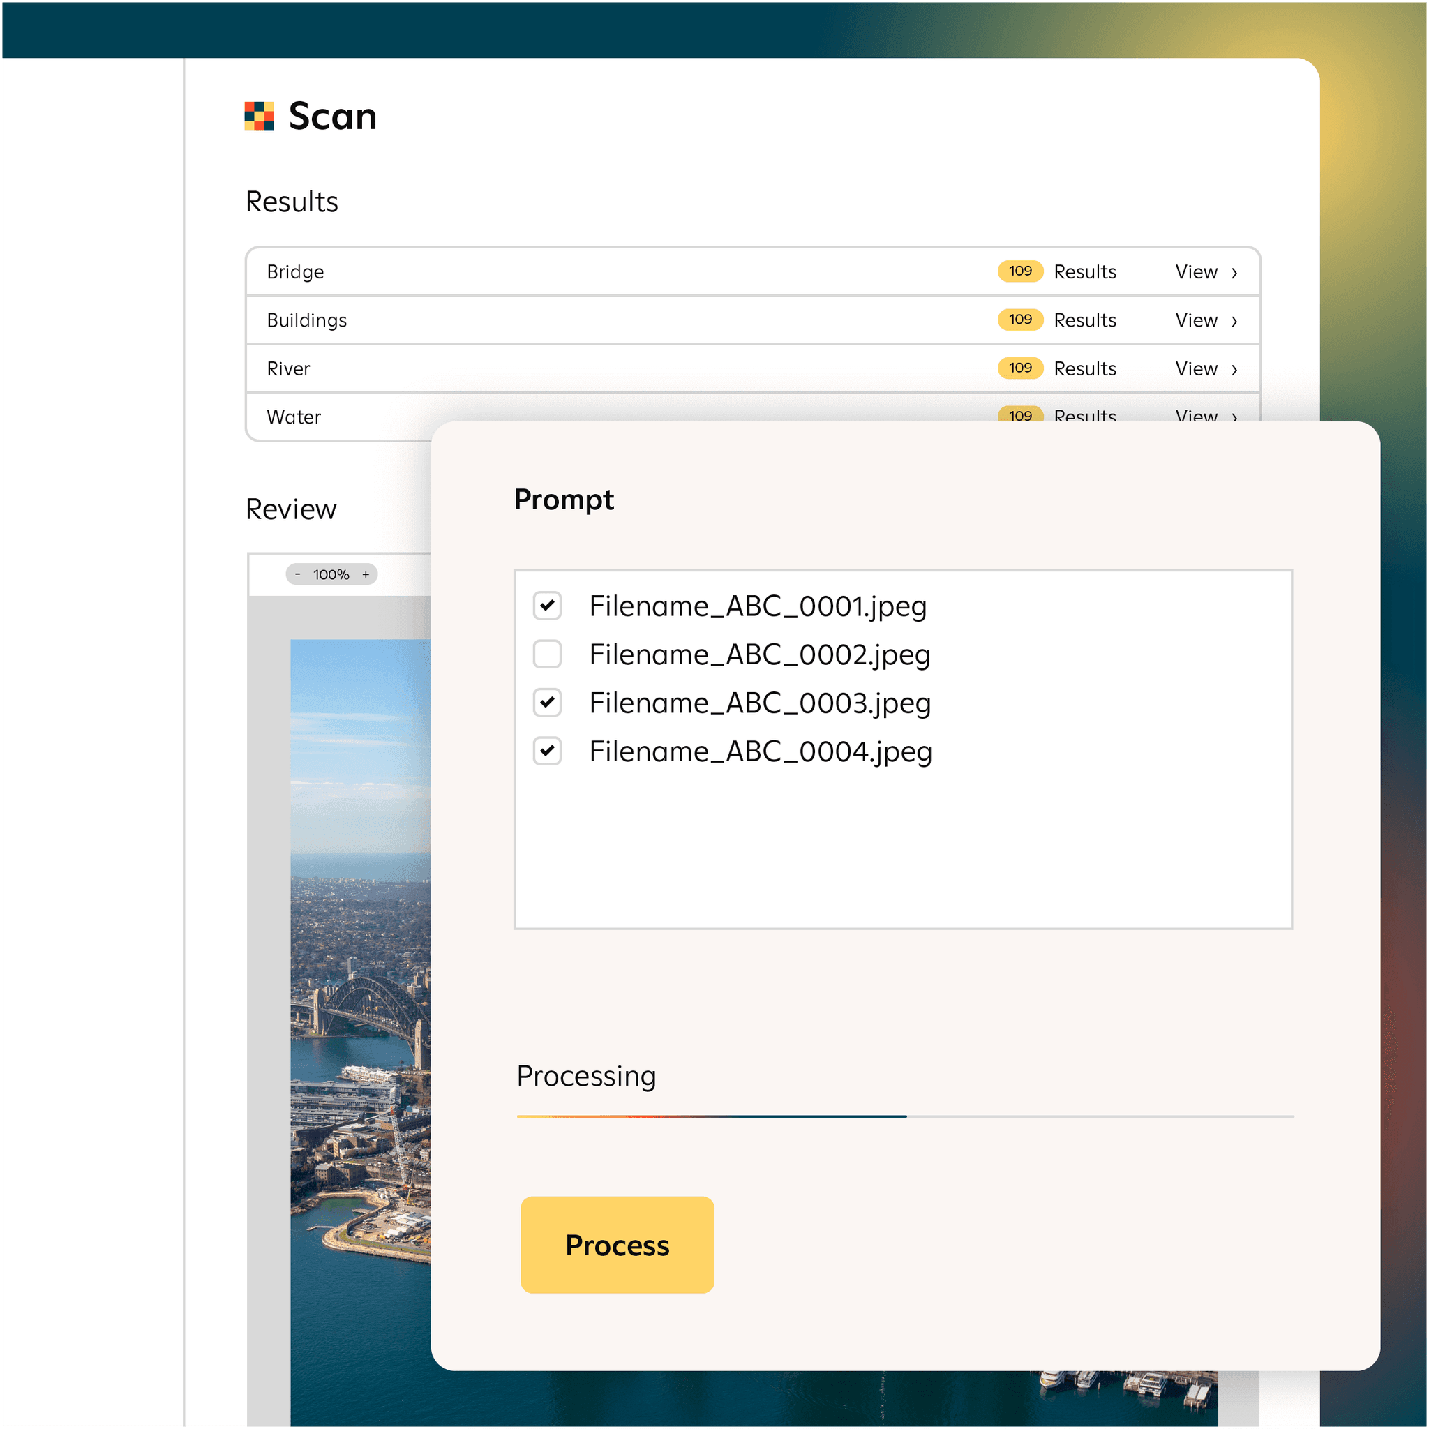The width and height of the screenshot is (1429, 1429).
Task: Select the Bridge category row
Action: pos(296,271)
